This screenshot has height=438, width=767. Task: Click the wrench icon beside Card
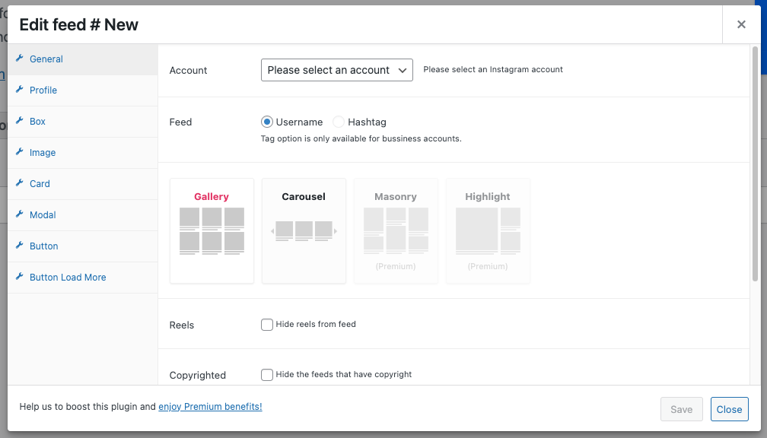point(20,183)
